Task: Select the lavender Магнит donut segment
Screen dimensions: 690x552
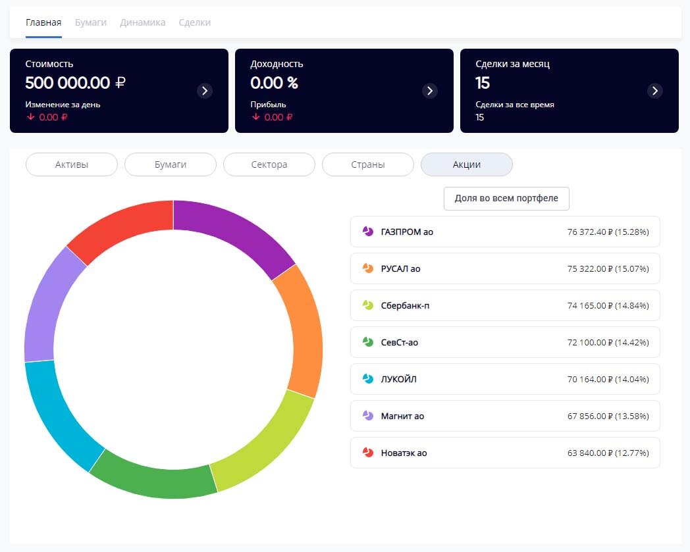Action: (x=45, y=305)
